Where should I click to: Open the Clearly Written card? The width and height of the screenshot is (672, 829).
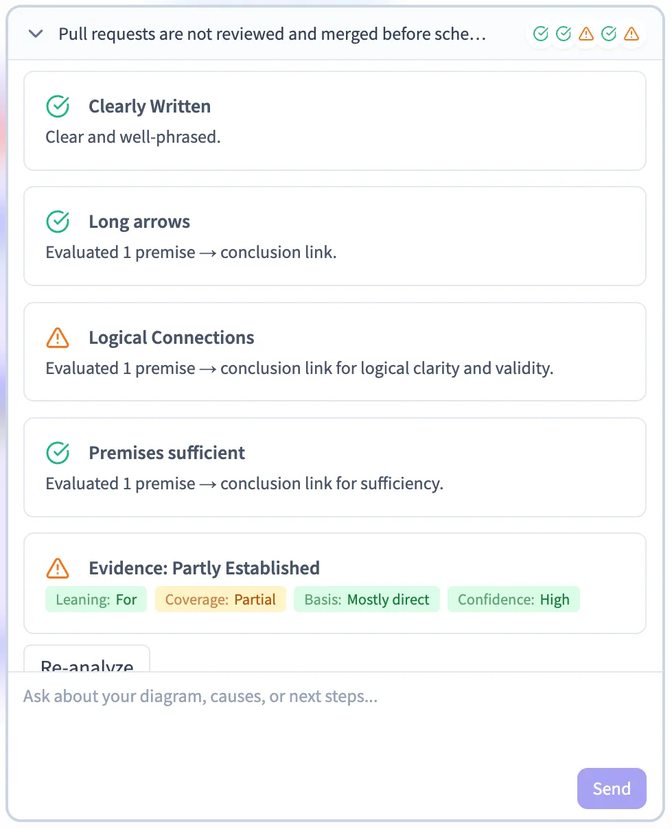pyautogui.click(x=150, y=106)
